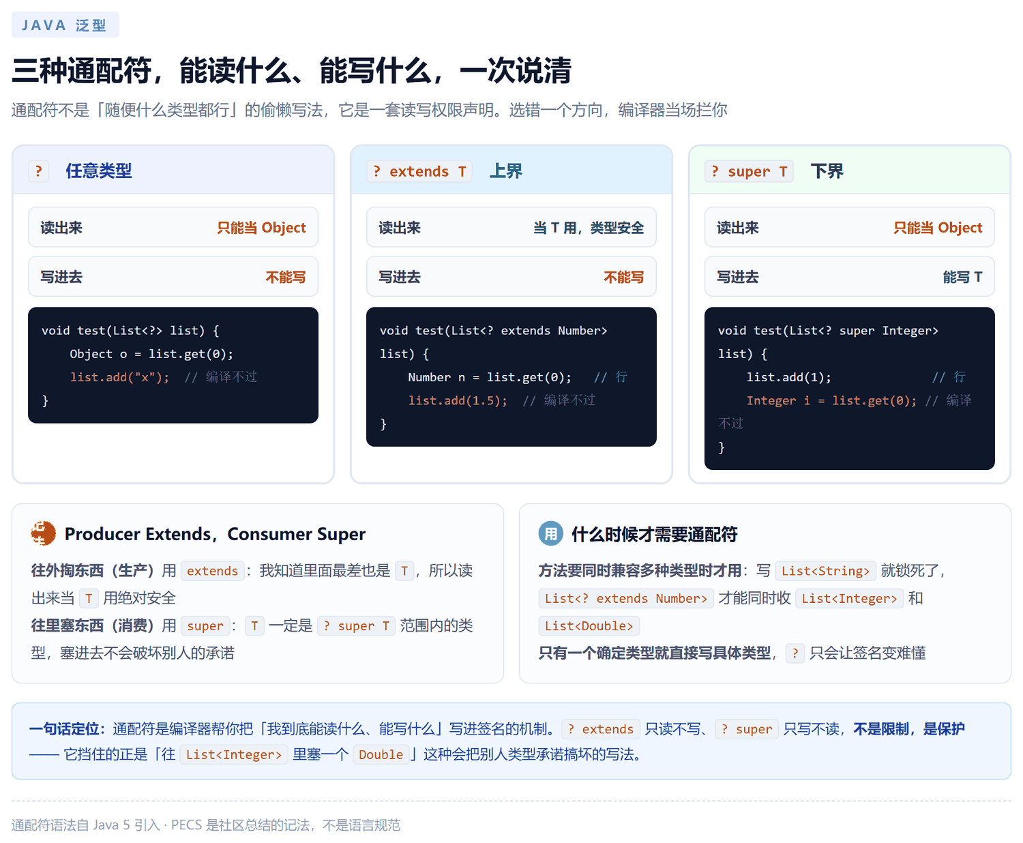Viewport: 1023px width, 843px height.
Task: Click the code line list.add("x");
Action: 119,377
